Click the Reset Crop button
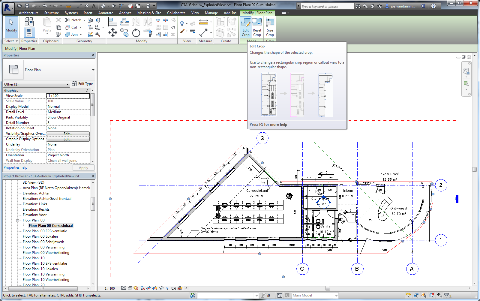The height and width of the screenshot is (301, 480). [x=257, y=27]
